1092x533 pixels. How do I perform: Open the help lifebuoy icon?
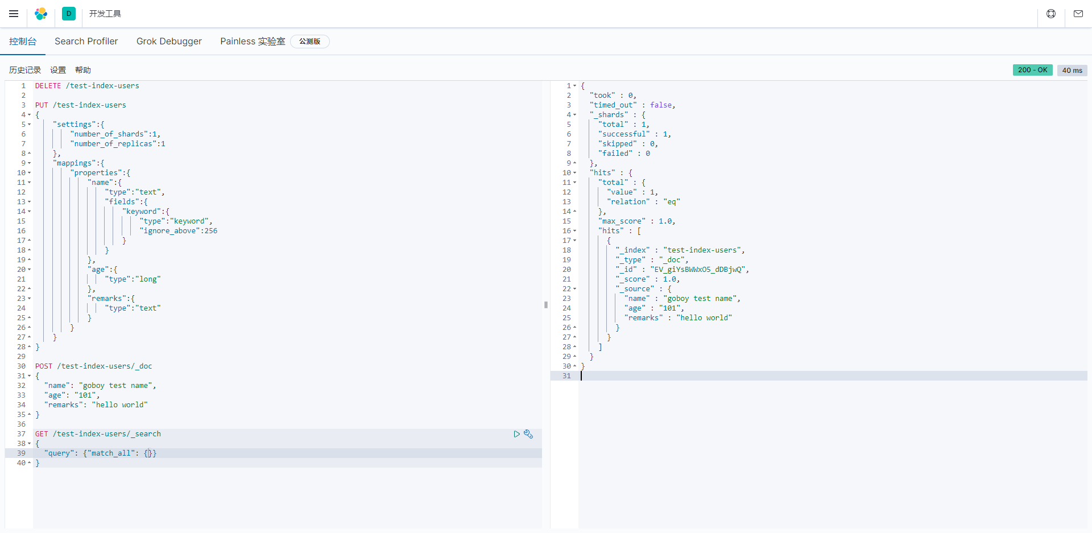tap(1051, 14)
